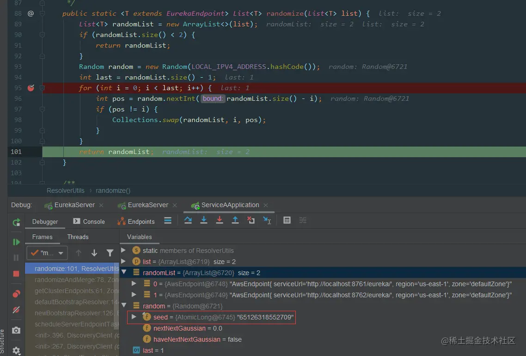Click the layout lines icon after Endpoints
Screen dimensions: 526x356
click(168, 221)
